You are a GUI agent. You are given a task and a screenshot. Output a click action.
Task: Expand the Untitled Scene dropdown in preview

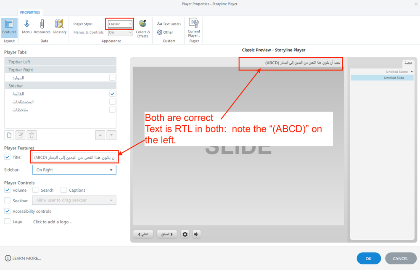pyautogui.click(x=412, y=72)
